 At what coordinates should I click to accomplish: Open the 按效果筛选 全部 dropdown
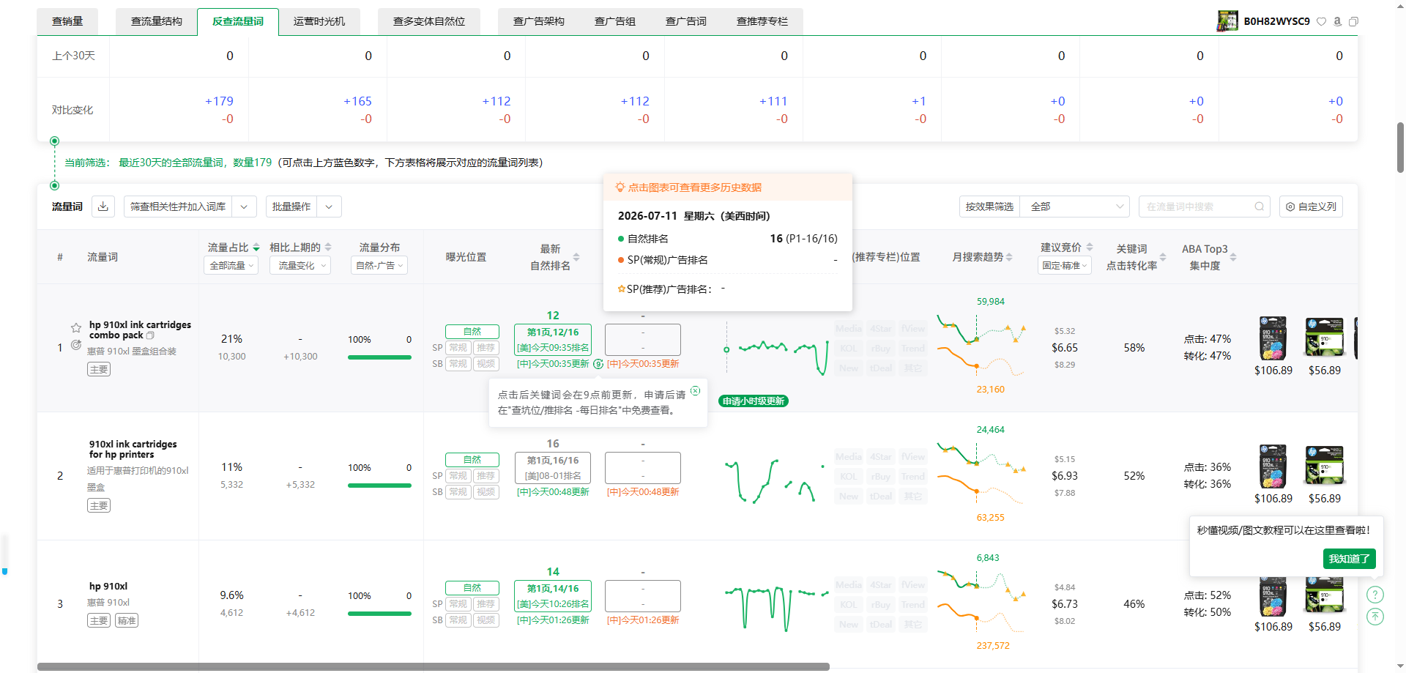[x=1076, y=207]
